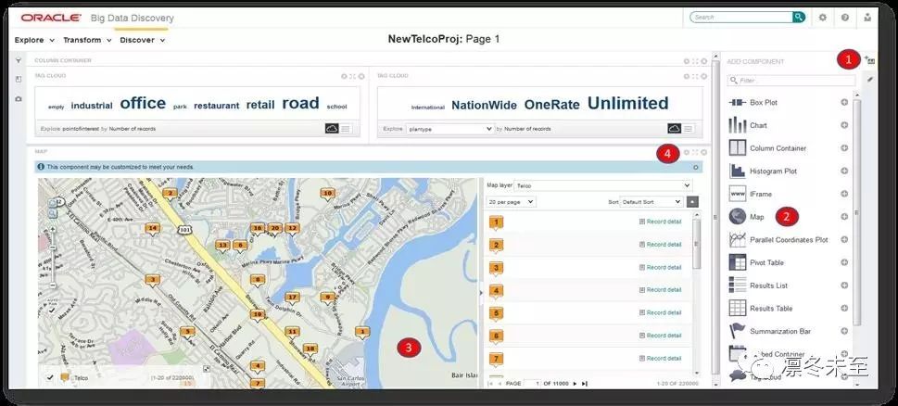The image size is (898, 406).
Task: Open Record detail for result 2
Action: tap(661, 245)
